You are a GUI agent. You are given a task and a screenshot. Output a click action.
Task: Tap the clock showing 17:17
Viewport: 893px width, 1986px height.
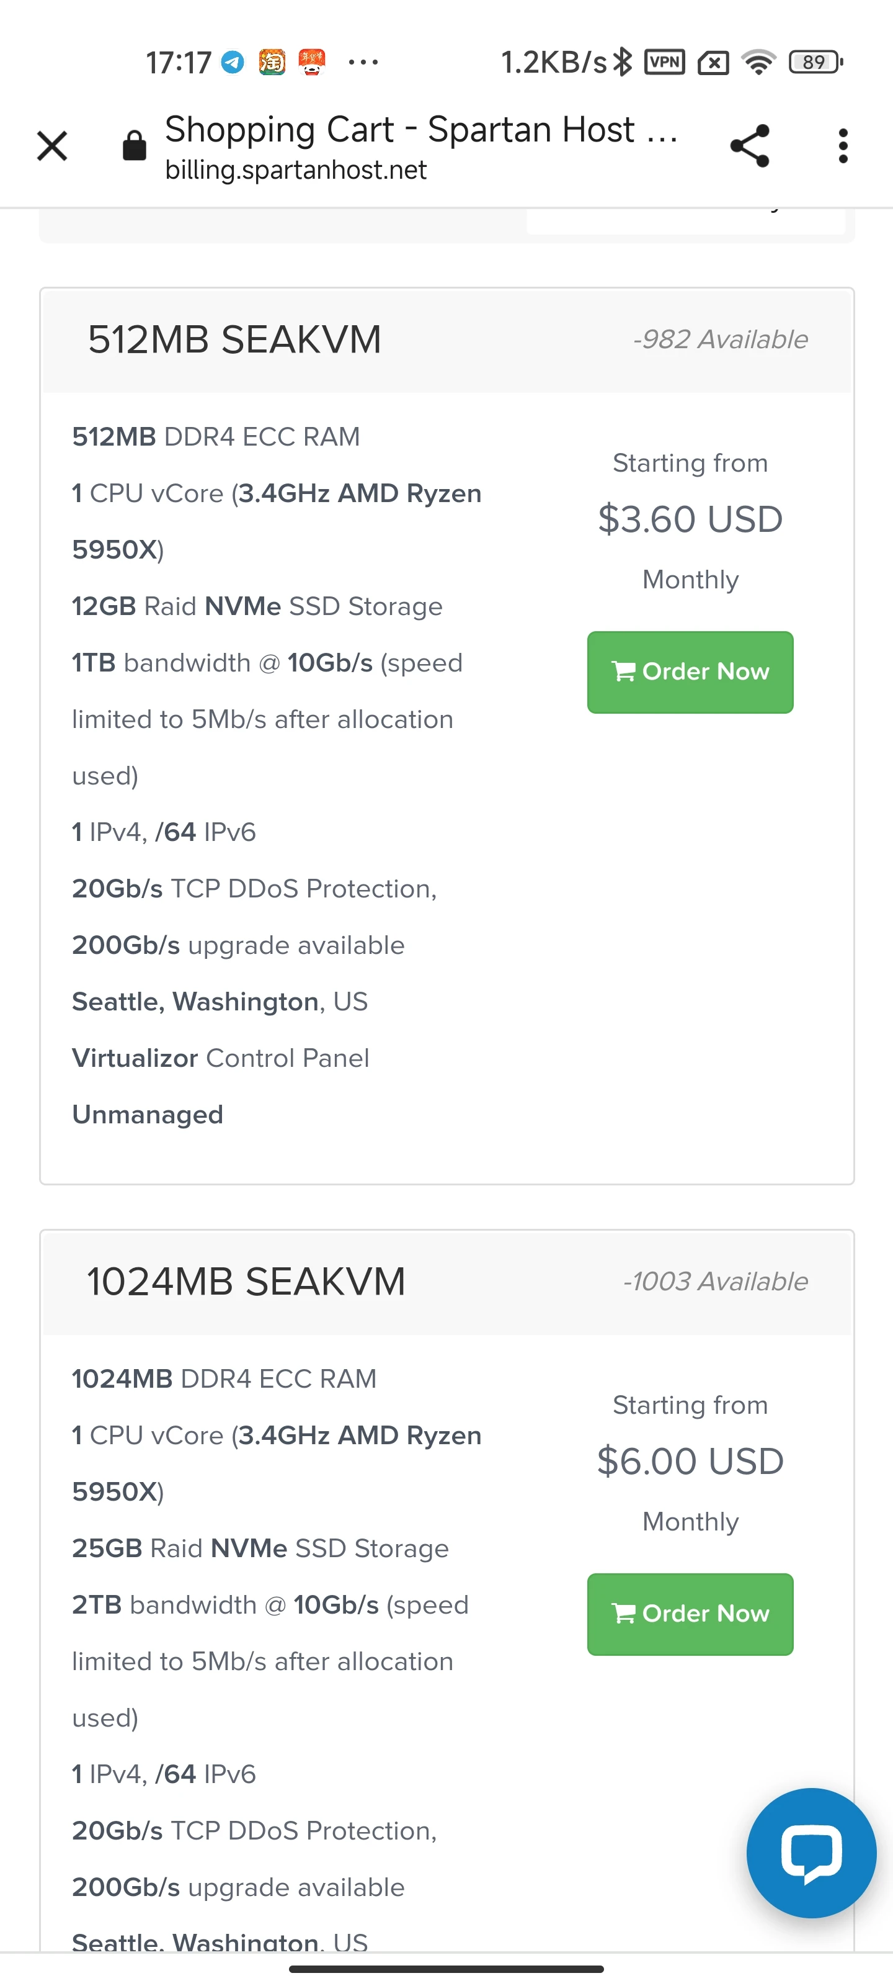[179, 61]
